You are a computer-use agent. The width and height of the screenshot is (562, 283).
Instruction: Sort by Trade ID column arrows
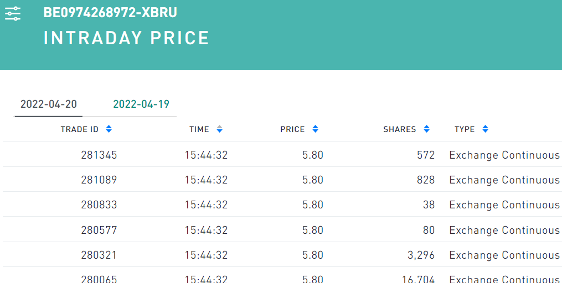click(109, 129)
